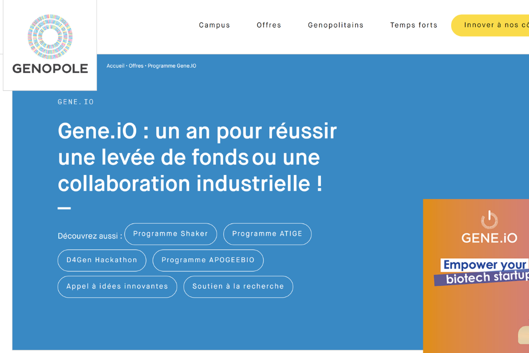Open the Temps forts menu

tap(413, 25)
